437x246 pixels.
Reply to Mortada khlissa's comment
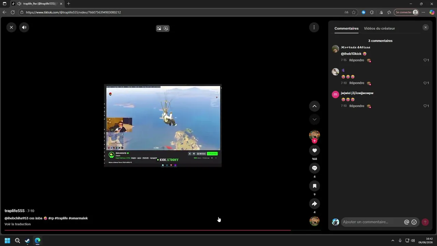(x=356, y=60)
